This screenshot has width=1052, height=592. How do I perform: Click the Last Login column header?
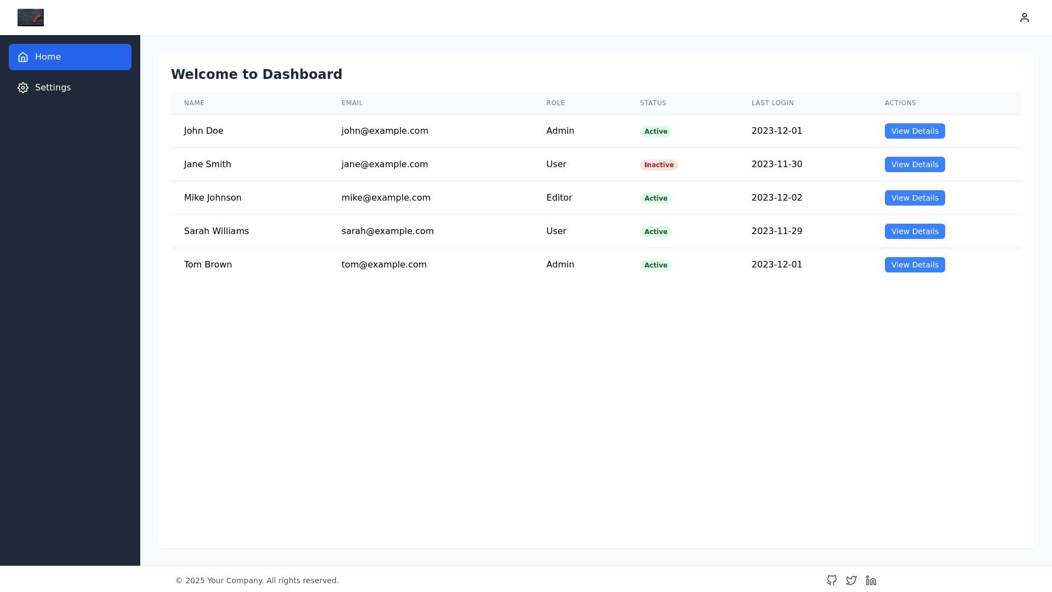(x=772, y=103)
